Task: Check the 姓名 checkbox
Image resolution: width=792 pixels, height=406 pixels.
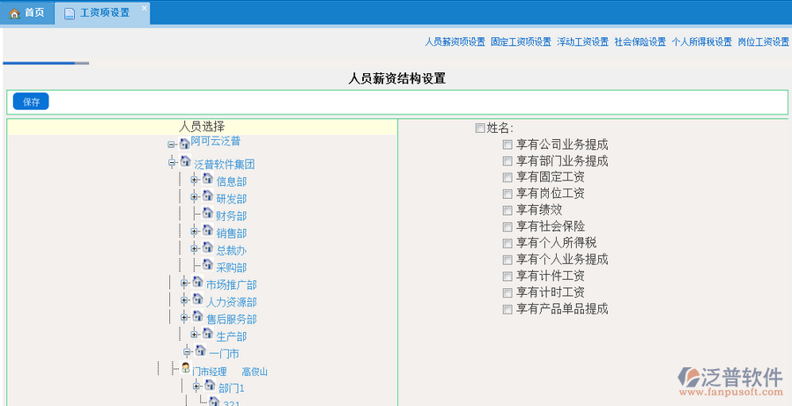Action: (480, 128)
